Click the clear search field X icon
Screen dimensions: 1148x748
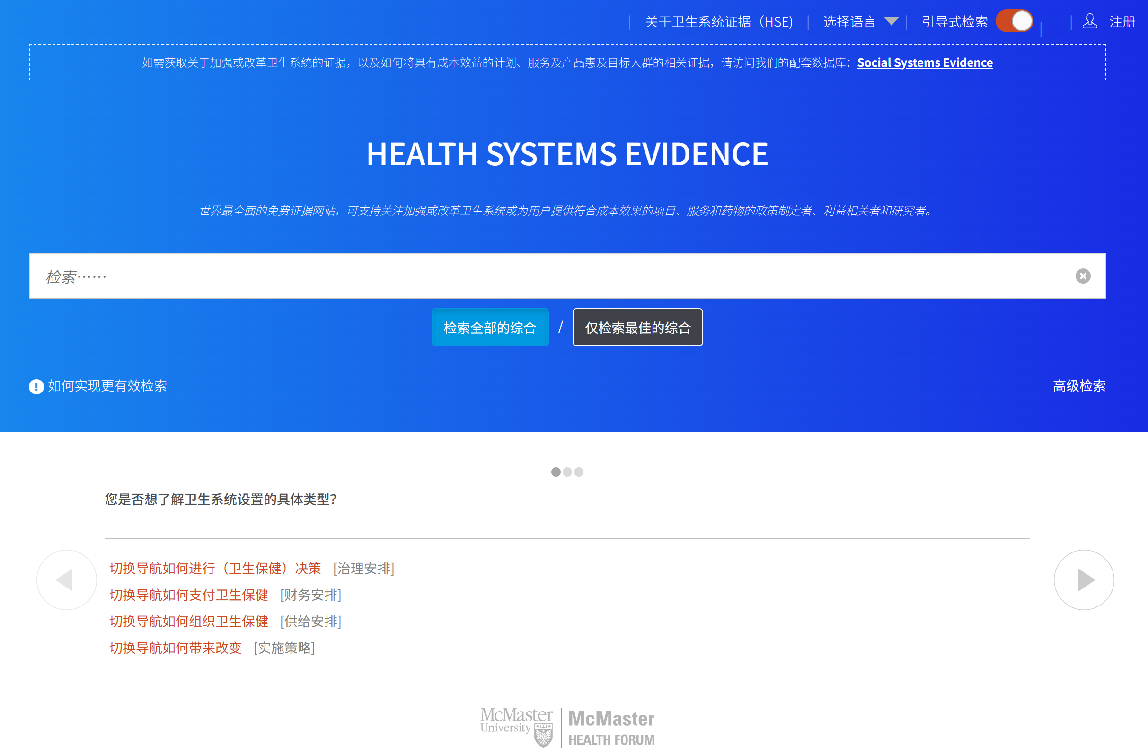[x=1082, y=276]
